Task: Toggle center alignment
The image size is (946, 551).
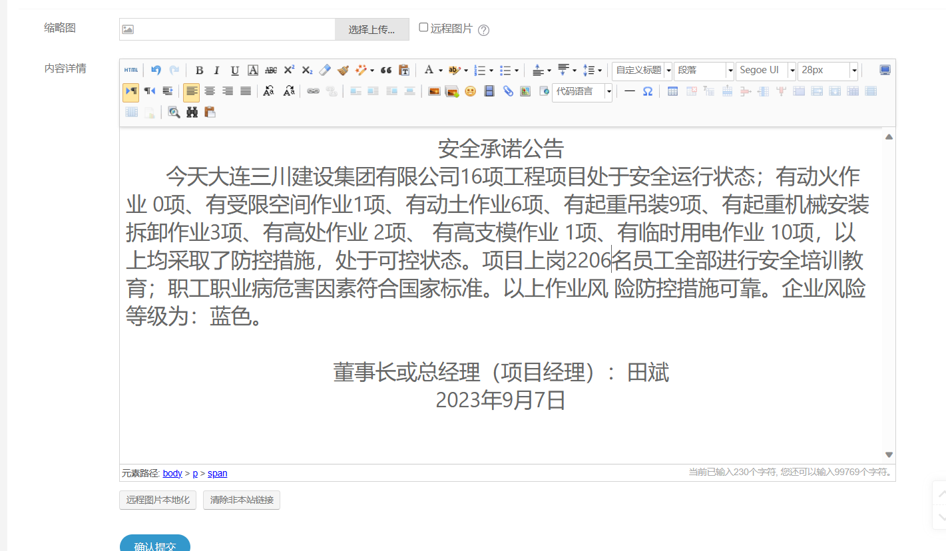Action: click(x=210, y=91)
